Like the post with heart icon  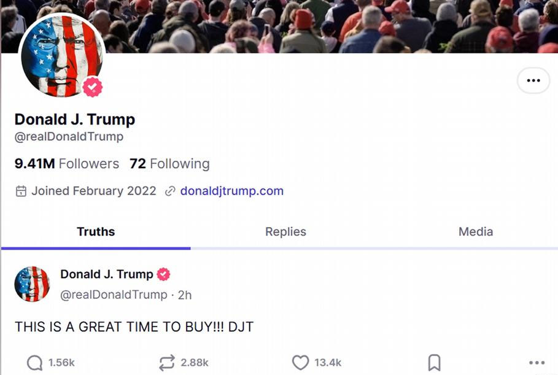[300, 363]
